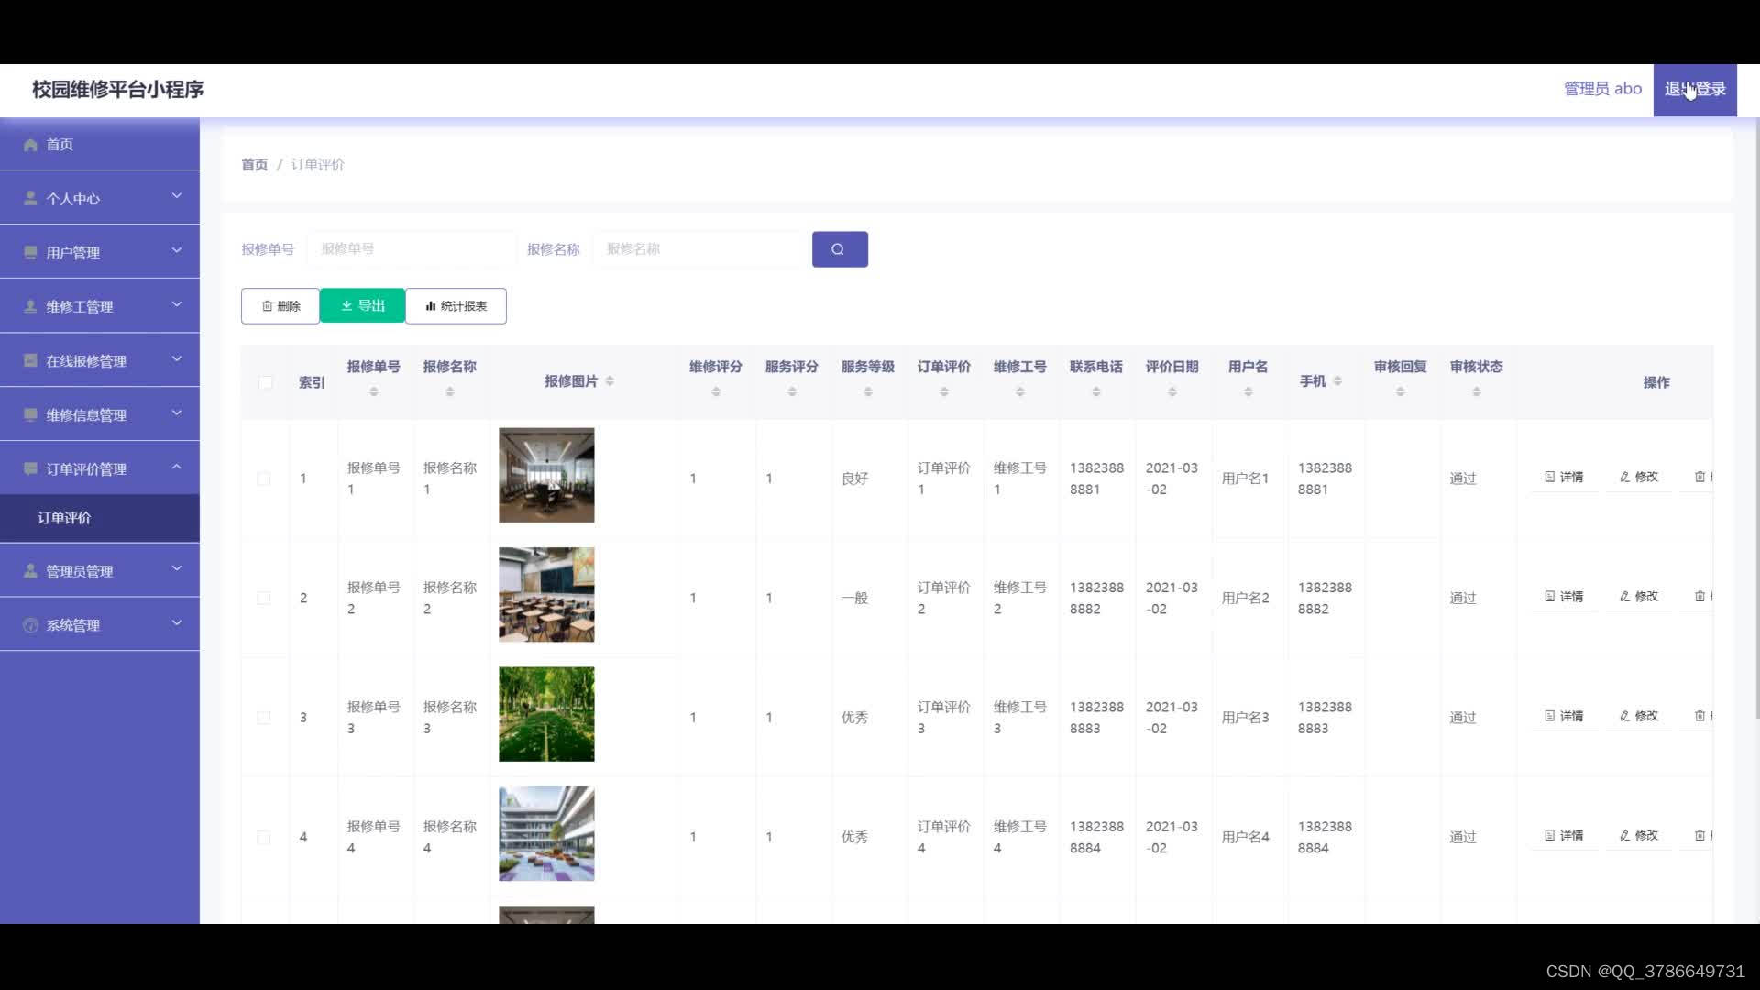Viewport: 1760px width, 990px height.
Task: Expand the 维修信息管理 sidebar menu
Action: 100,414
